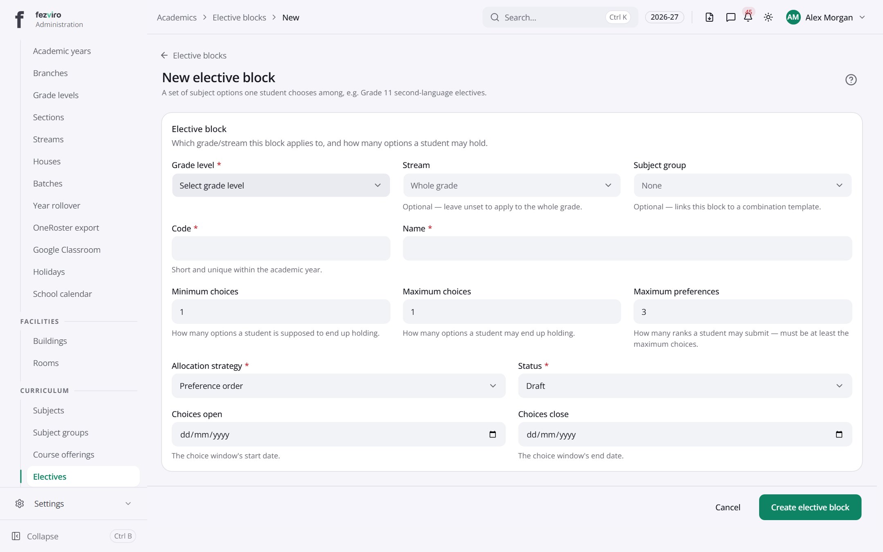The width and height of the screenshot is (883, 552).
Task: Click the Maximum choices field
Action: tap(512, 312)
